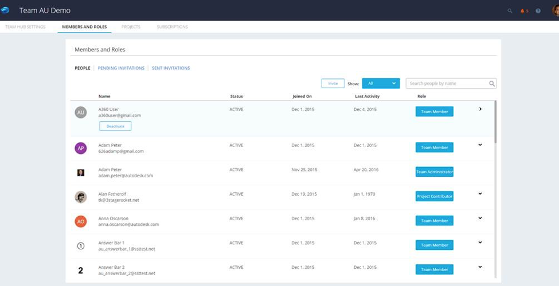The width and height of the screenshot is (559, 286).
Task: Open the Show filter dropdown
Action: pos(381,84)
